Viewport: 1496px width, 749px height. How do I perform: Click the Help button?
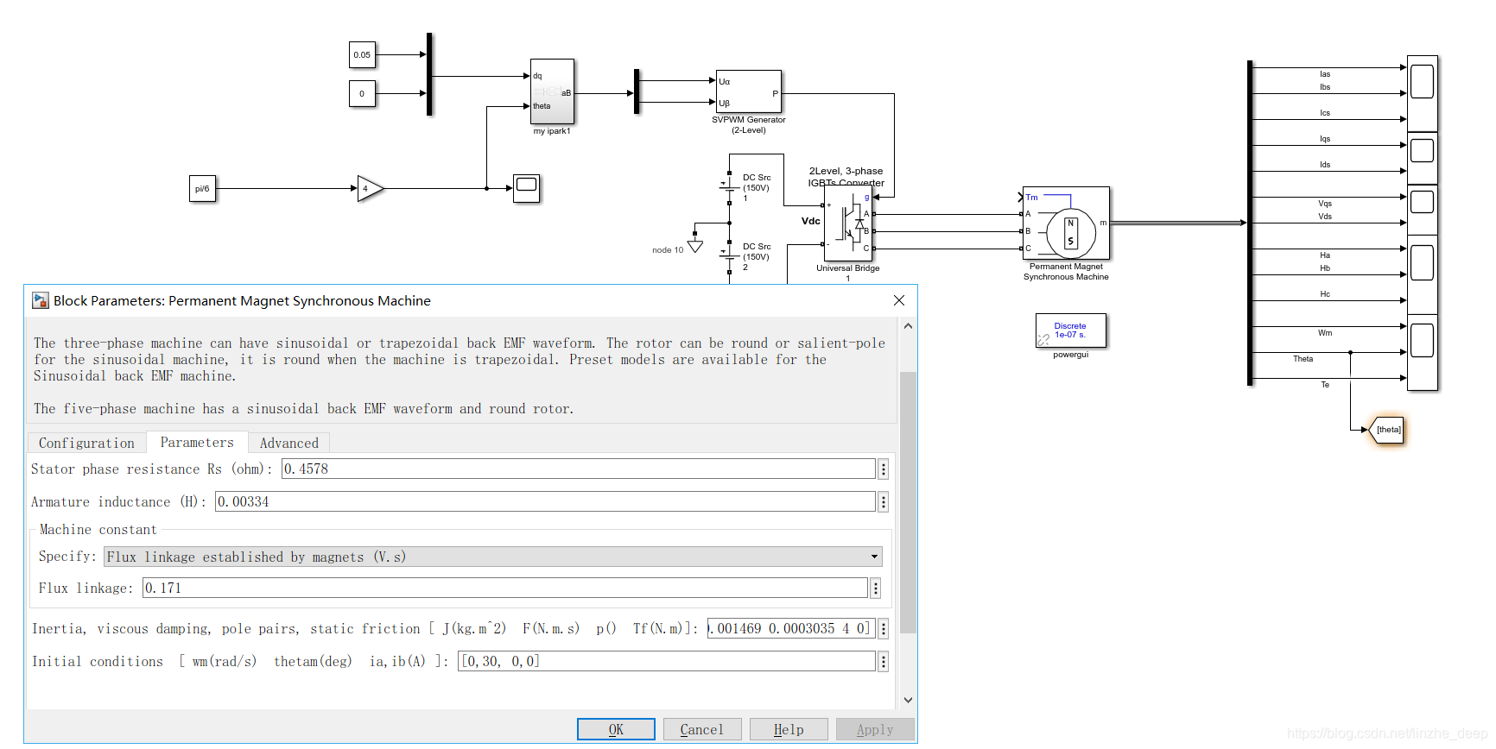click(789, 729)
